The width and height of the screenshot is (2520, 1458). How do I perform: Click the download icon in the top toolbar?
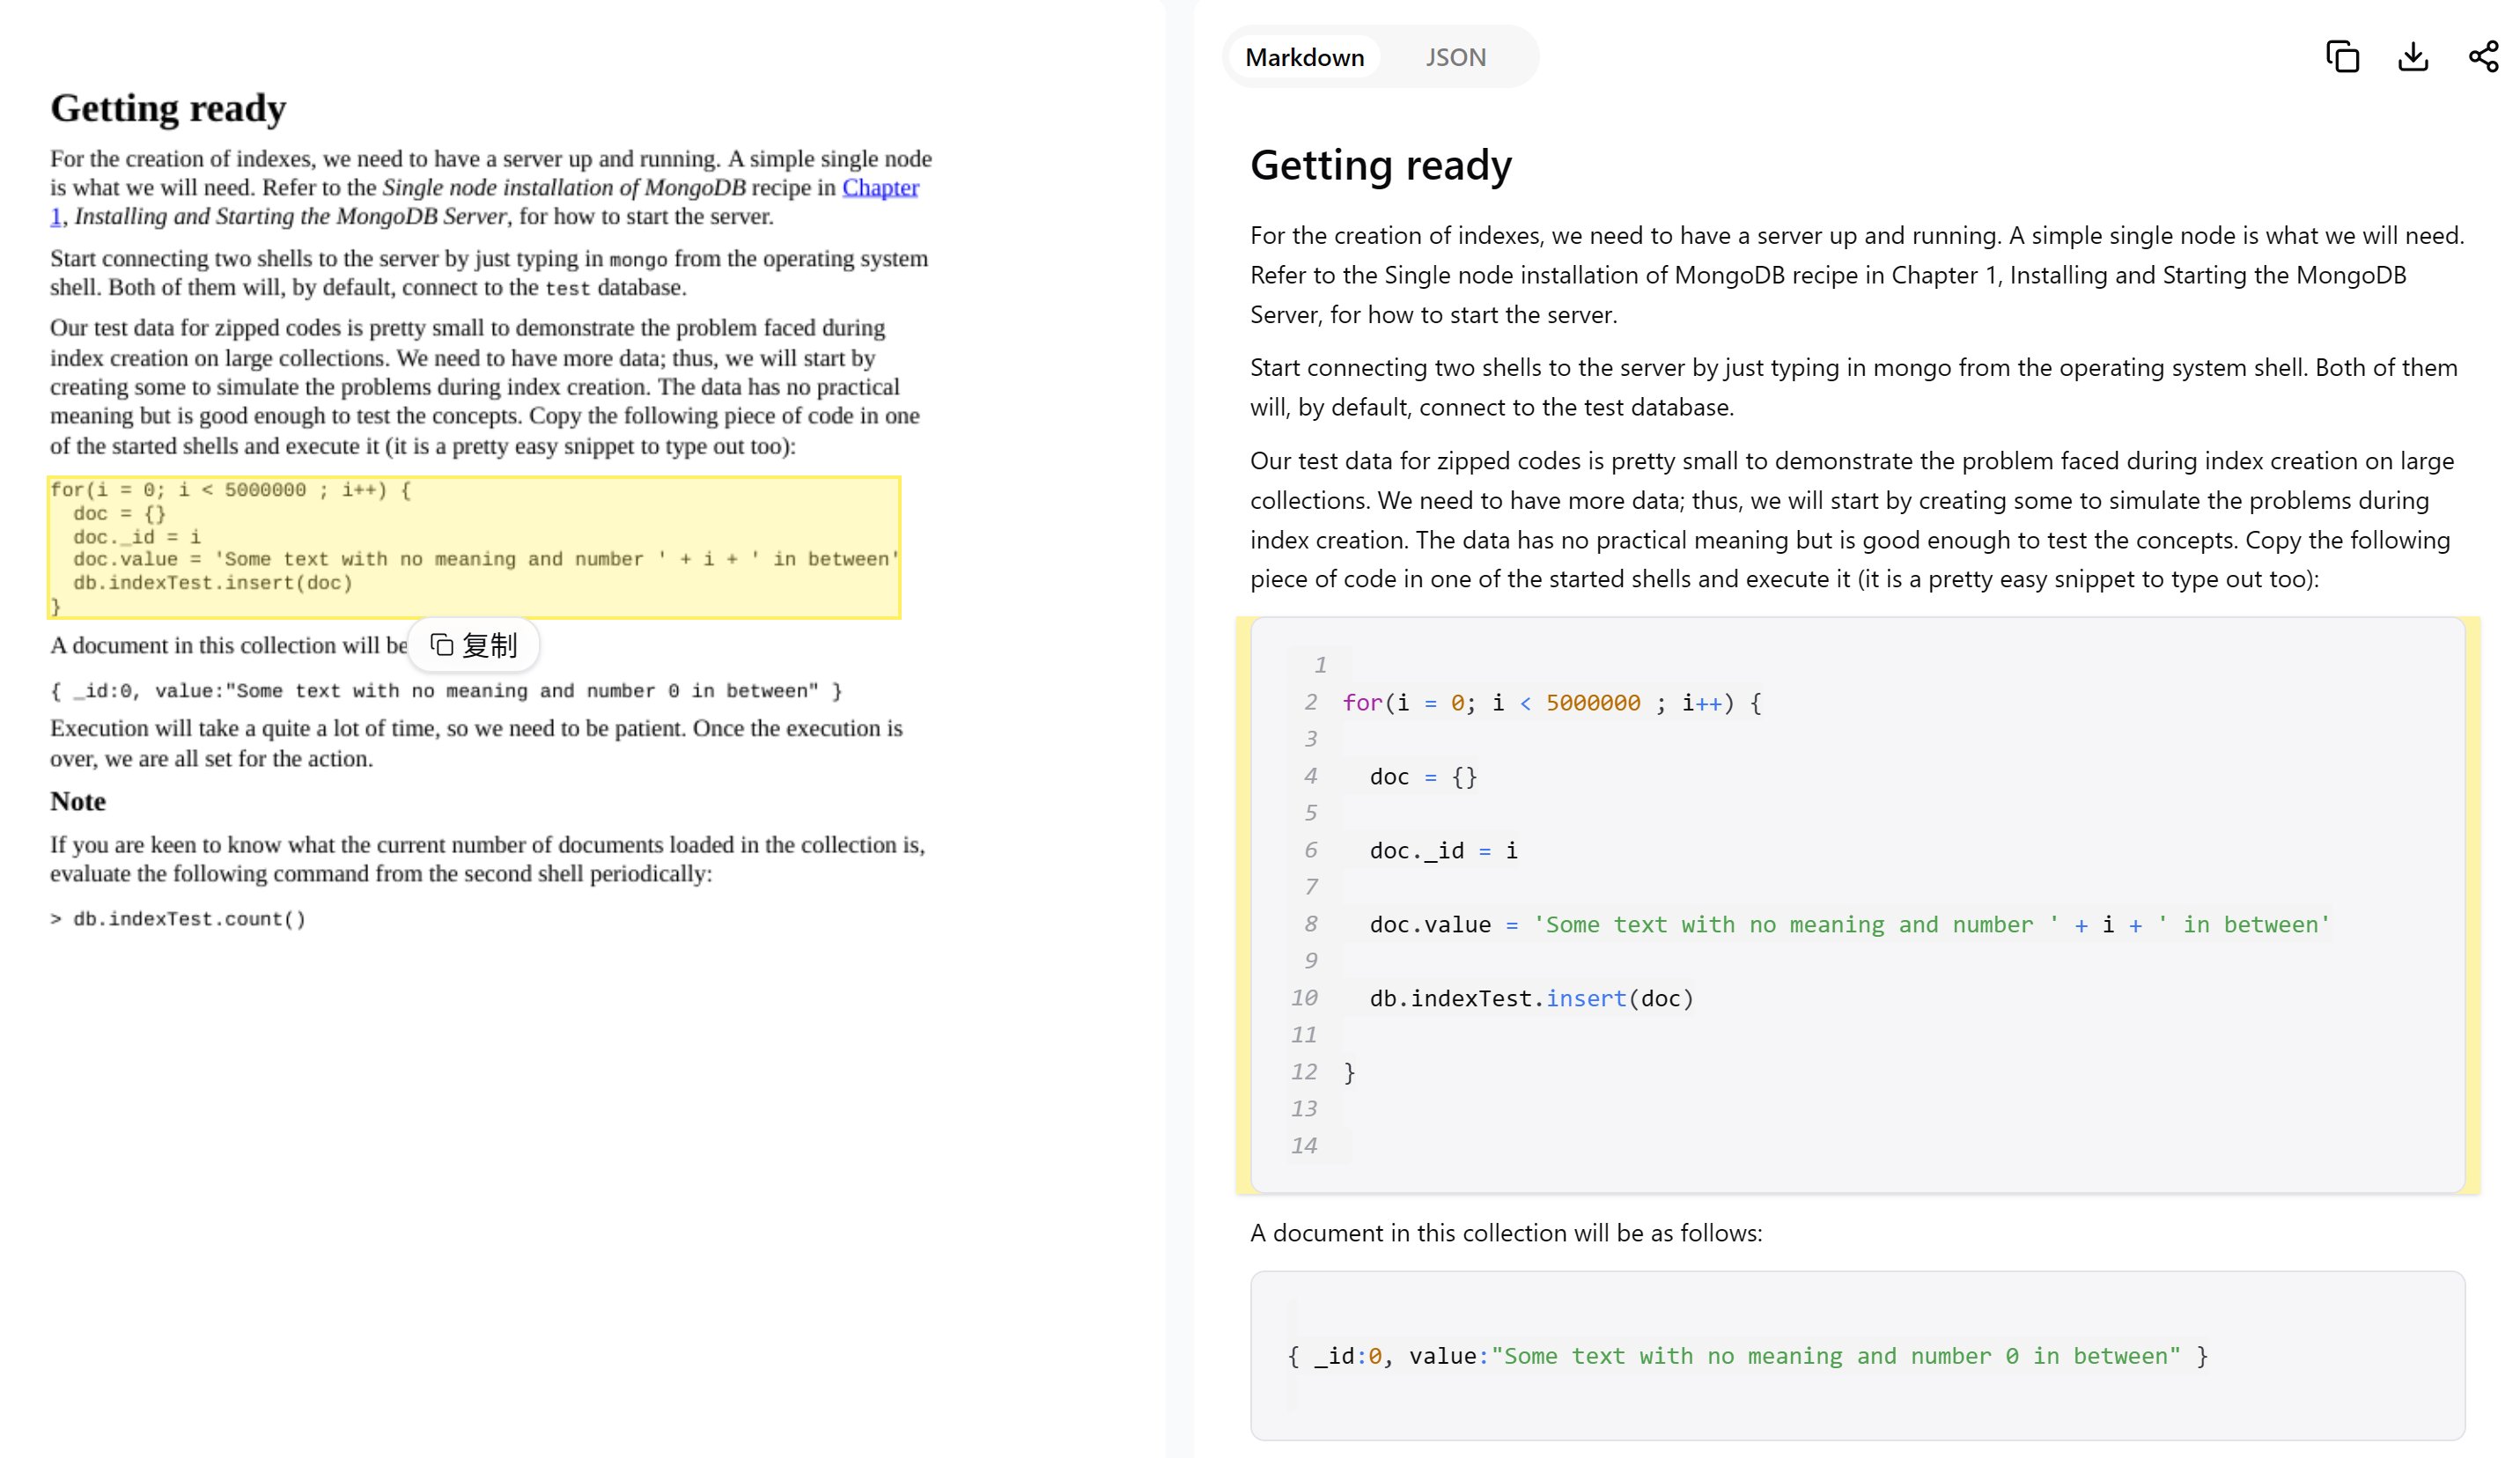coord(2412,57)
